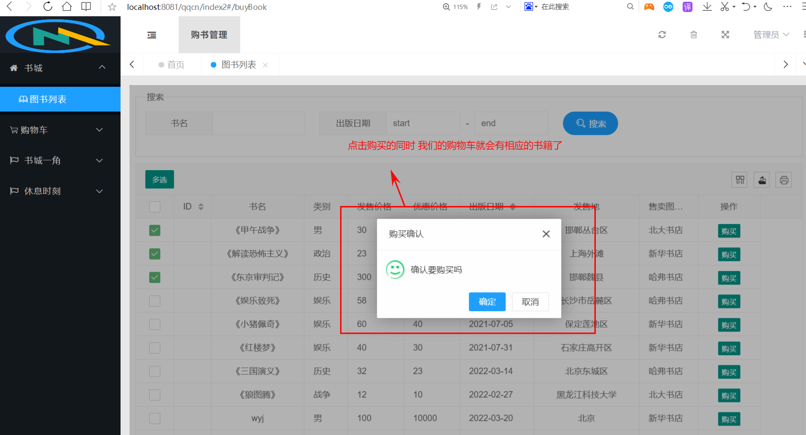This screenshot has height=435, width=806.
Task: Click the green 多选 button
Action: (x=159, y=179)
